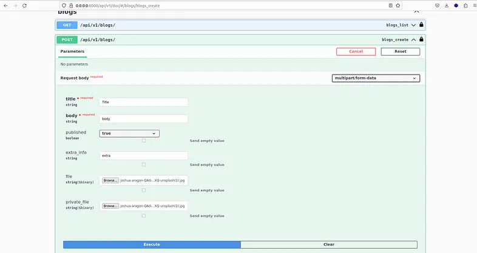The height and width of the screenshot is (253, 477).
Task: Toggle Send empty value for private_file
Action: [144, 215]
